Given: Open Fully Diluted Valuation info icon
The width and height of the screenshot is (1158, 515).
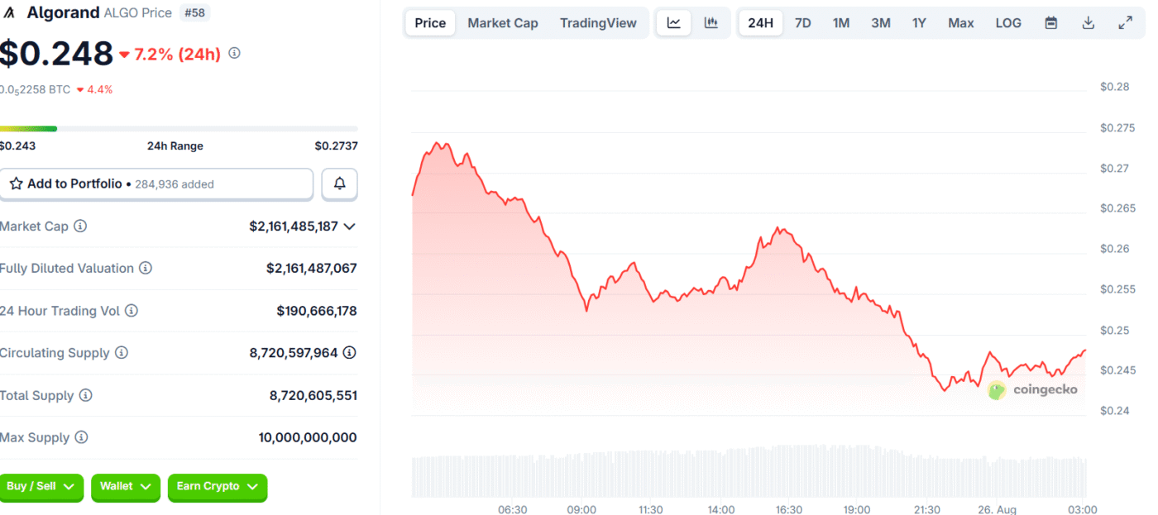Looking at the screenshot, I should click(x=145, y=269).
